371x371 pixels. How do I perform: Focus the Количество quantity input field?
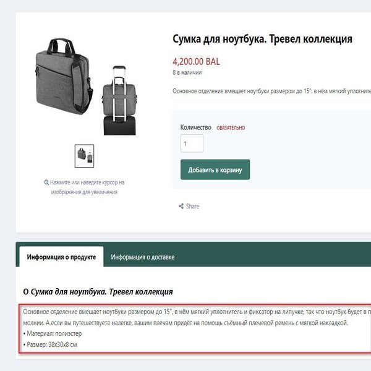(192, 143)
